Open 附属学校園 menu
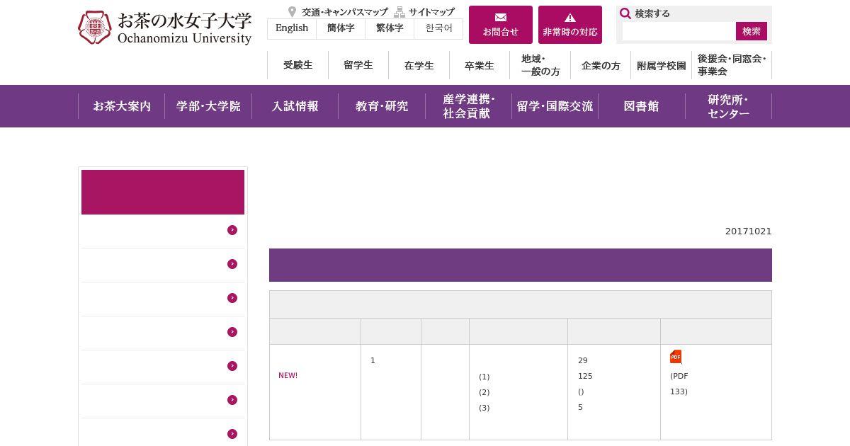850x446 pixels. click(662, 65)
